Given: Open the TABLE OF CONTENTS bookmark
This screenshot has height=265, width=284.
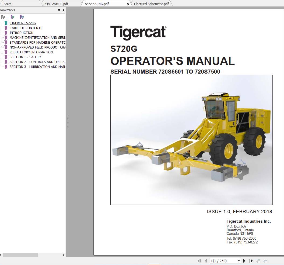Looking at the screenshot, I should pos(26,28).
